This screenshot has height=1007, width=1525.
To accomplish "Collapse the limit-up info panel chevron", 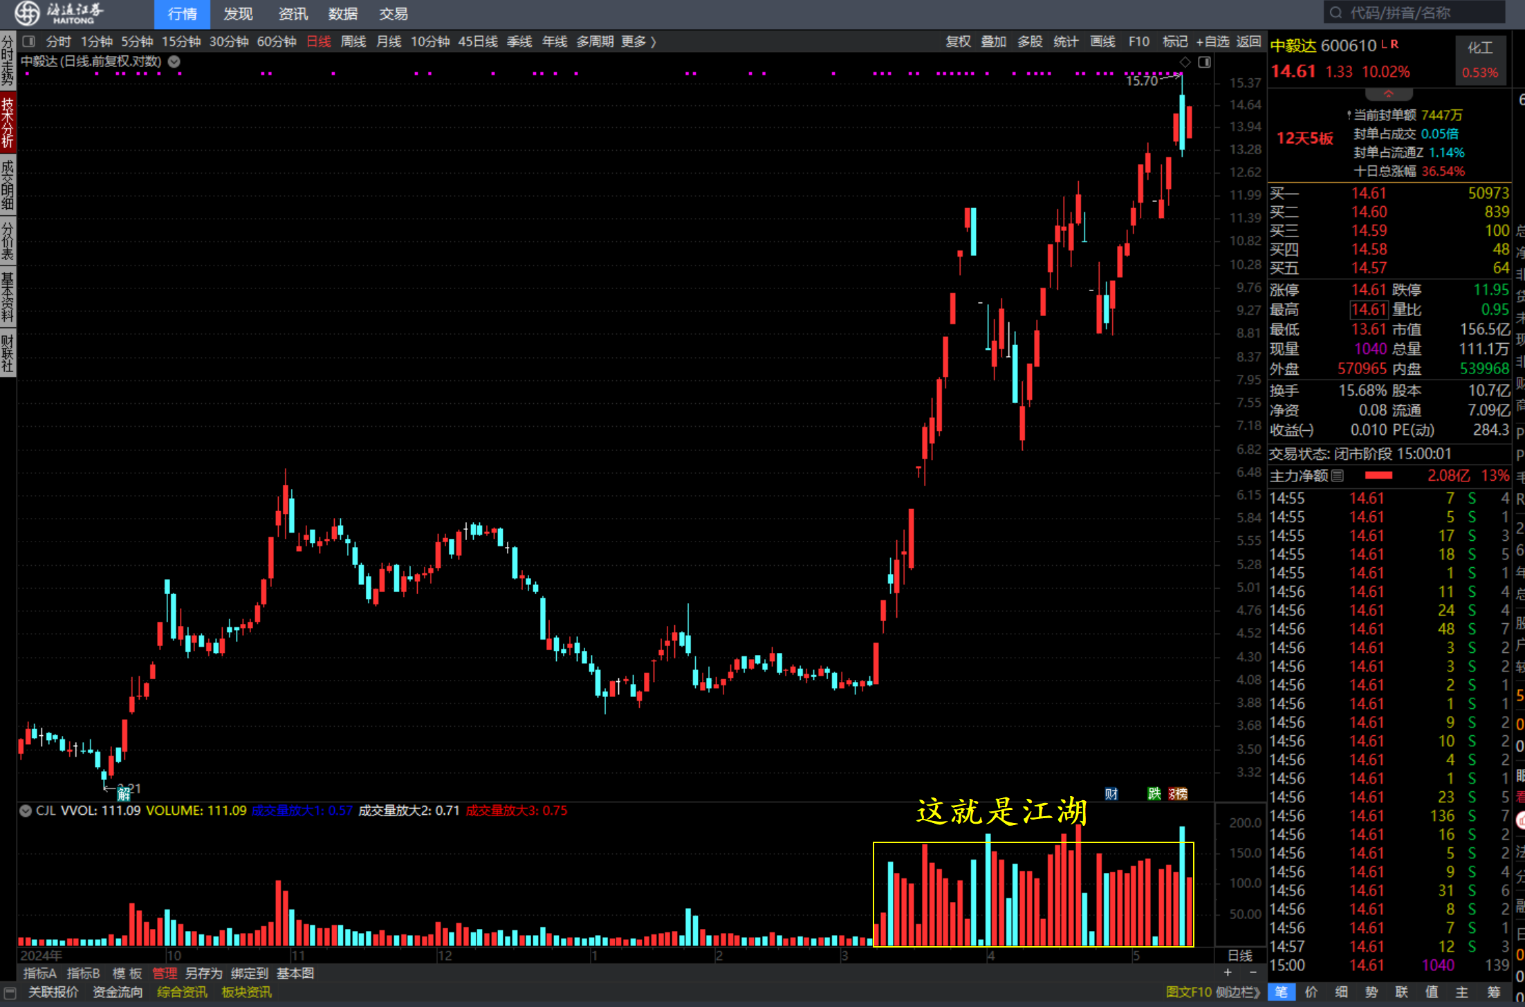I will (x=1389, y=93).
